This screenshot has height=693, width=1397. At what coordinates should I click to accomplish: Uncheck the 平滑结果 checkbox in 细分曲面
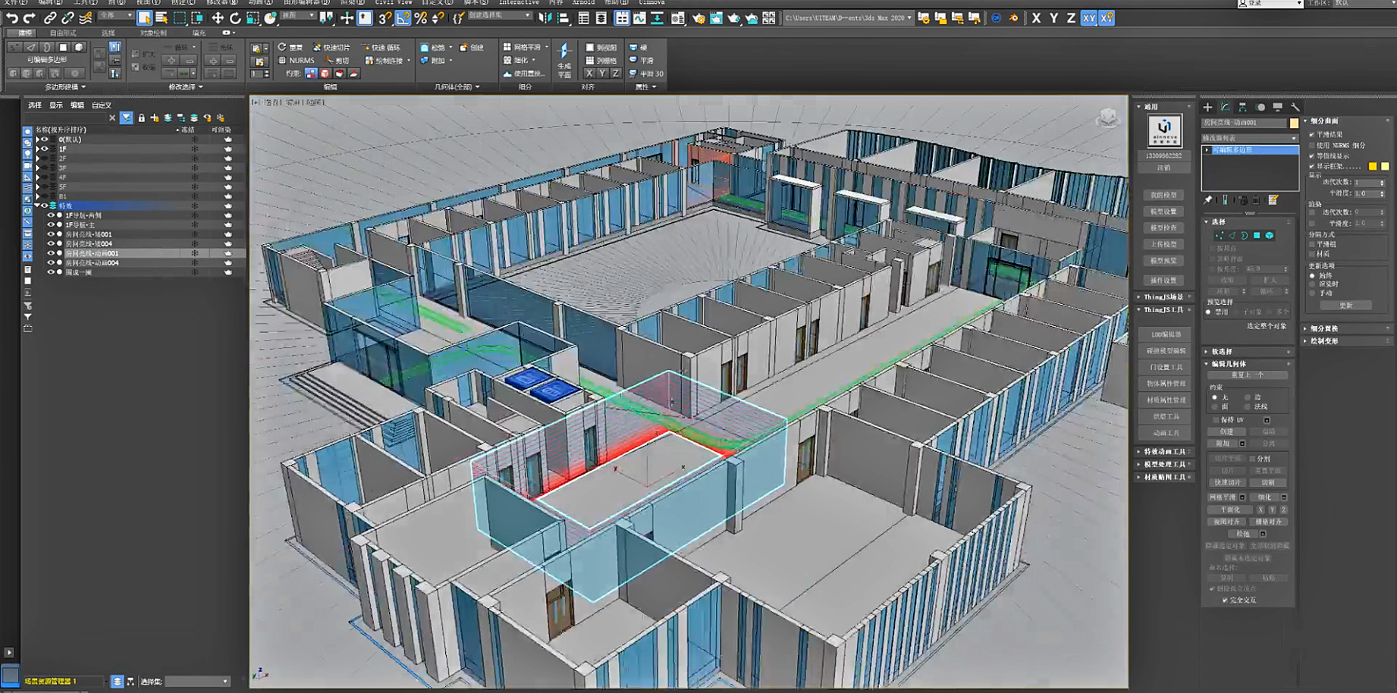click(1311, 134)
